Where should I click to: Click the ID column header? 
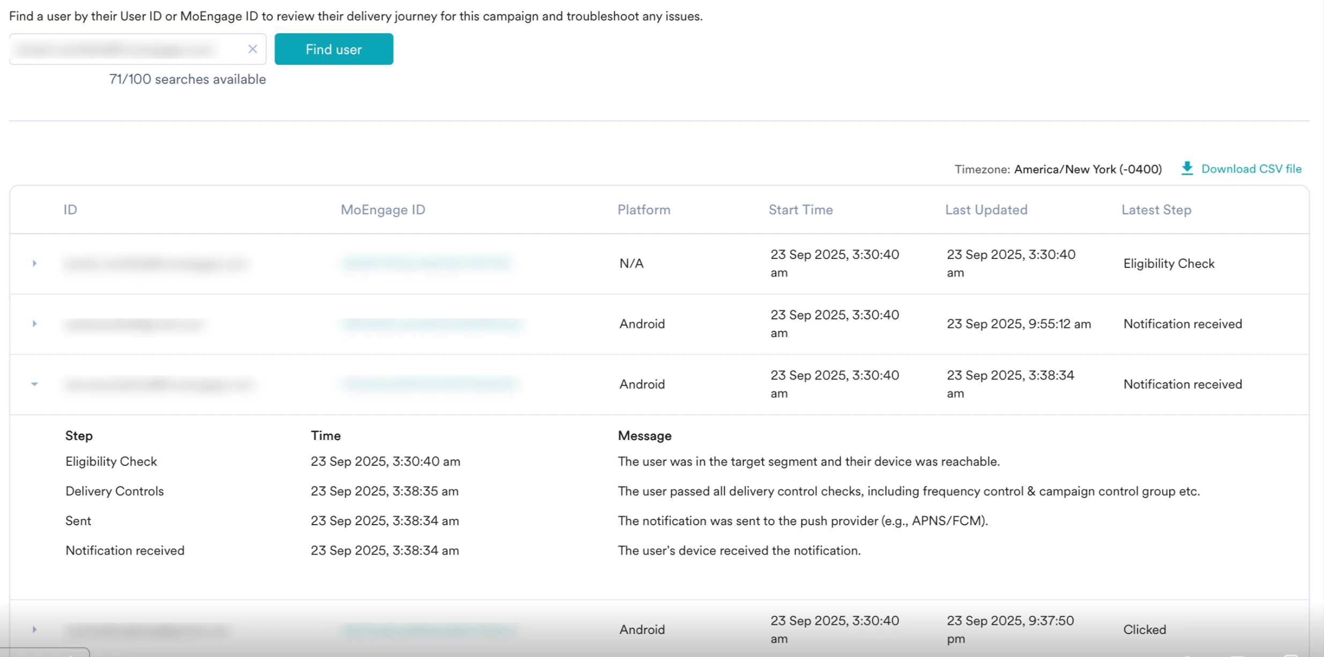(70, 210)
